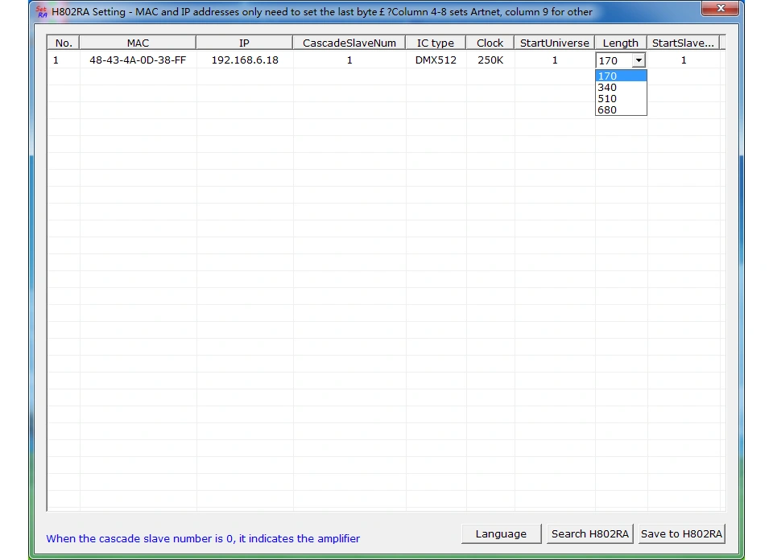Click the IP column header

244,43
